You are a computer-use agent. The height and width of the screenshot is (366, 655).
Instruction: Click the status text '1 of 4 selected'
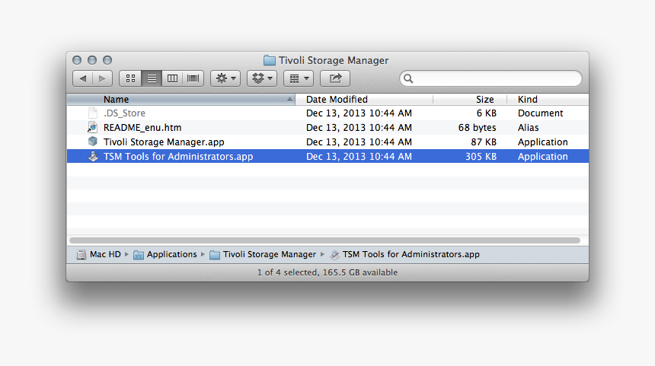tap(287, 272)
